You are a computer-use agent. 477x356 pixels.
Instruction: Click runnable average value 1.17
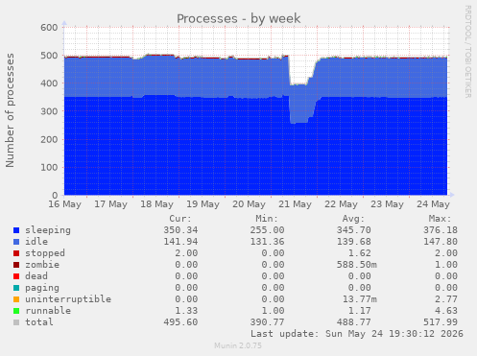point(360,311)
